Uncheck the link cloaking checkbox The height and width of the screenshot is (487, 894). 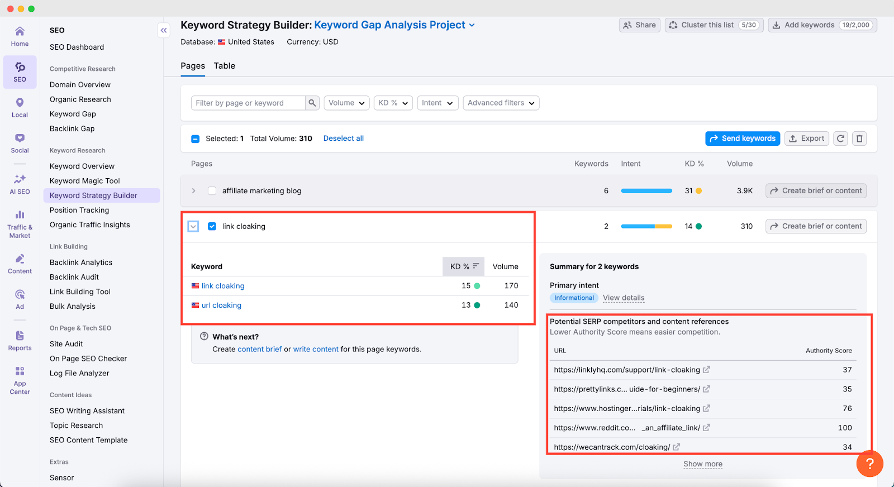pos(212,226)
